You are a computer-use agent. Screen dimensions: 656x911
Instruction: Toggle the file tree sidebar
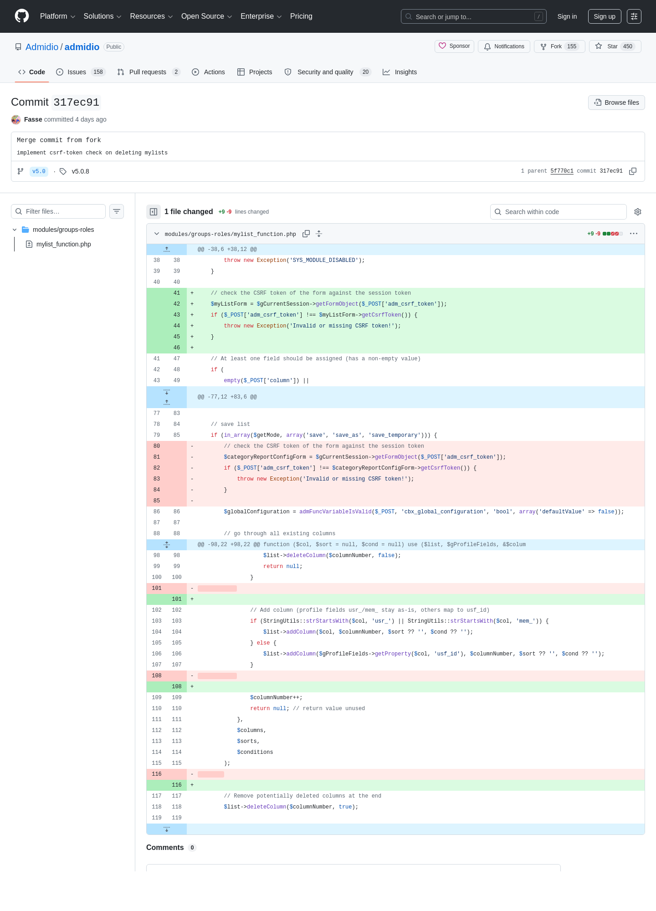coord(154,212)
